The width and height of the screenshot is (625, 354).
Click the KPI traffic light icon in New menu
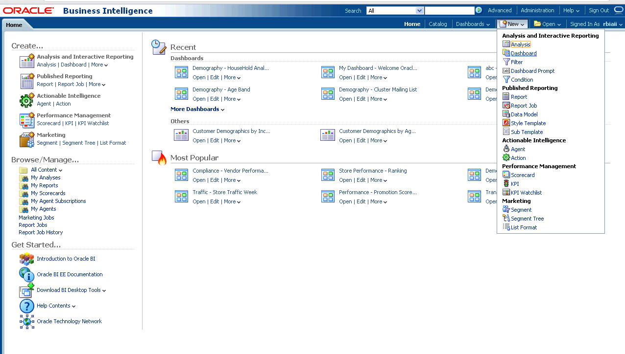(506, 184)
